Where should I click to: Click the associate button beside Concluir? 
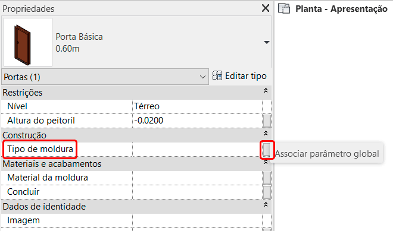(267, 192)
